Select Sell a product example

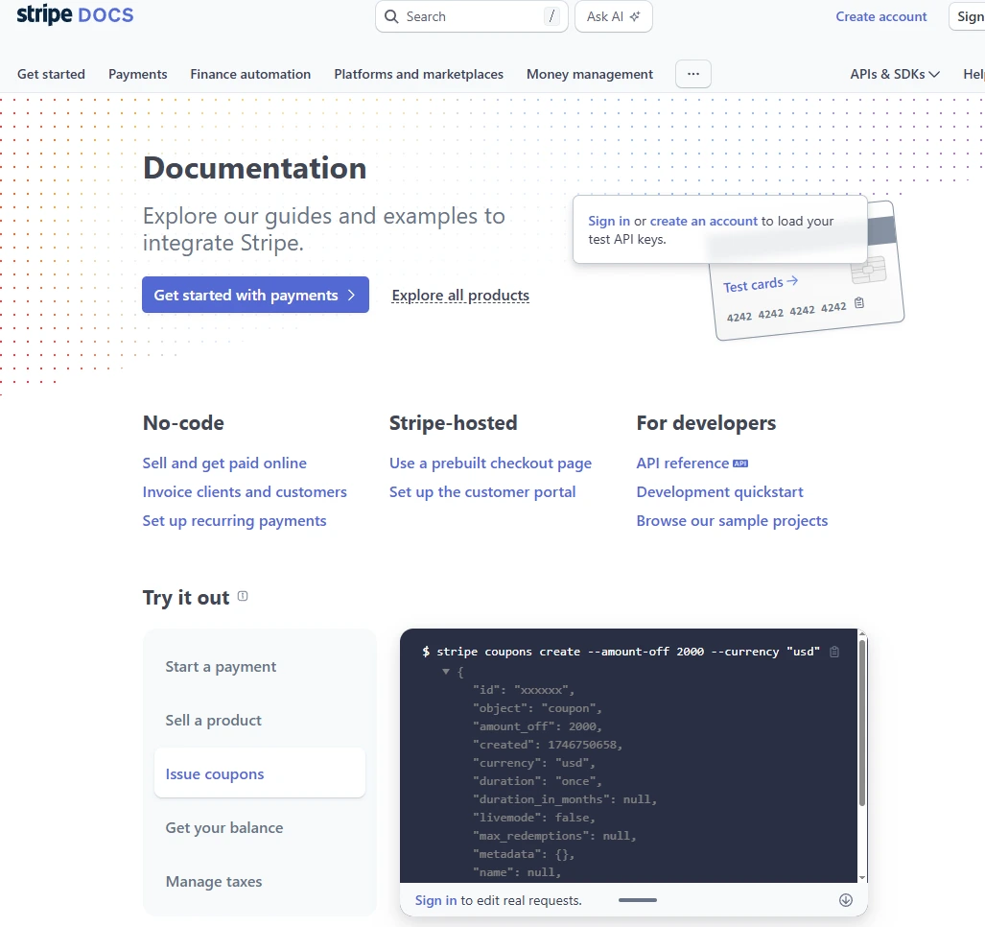pyautogui.click(x=260, y=721)
